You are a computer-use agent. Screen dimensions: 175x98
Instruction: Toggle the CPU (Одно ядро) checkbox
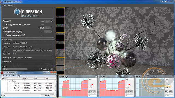[52, 32]
